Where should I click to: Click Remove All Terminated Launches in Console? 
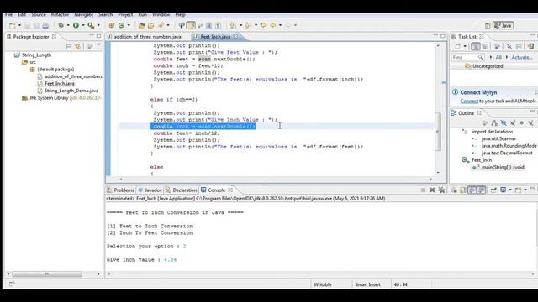pyautogui.click(x=441, y=190)
